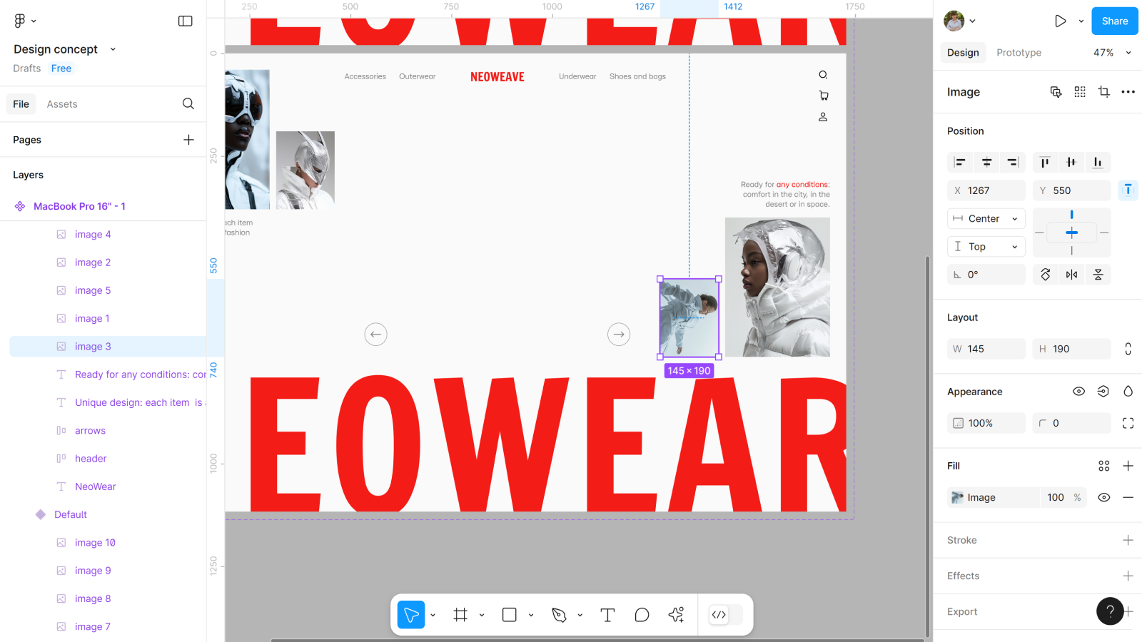Select the Pen tool
Screen dimensions: 1142x642
click(x=559, y=615)
